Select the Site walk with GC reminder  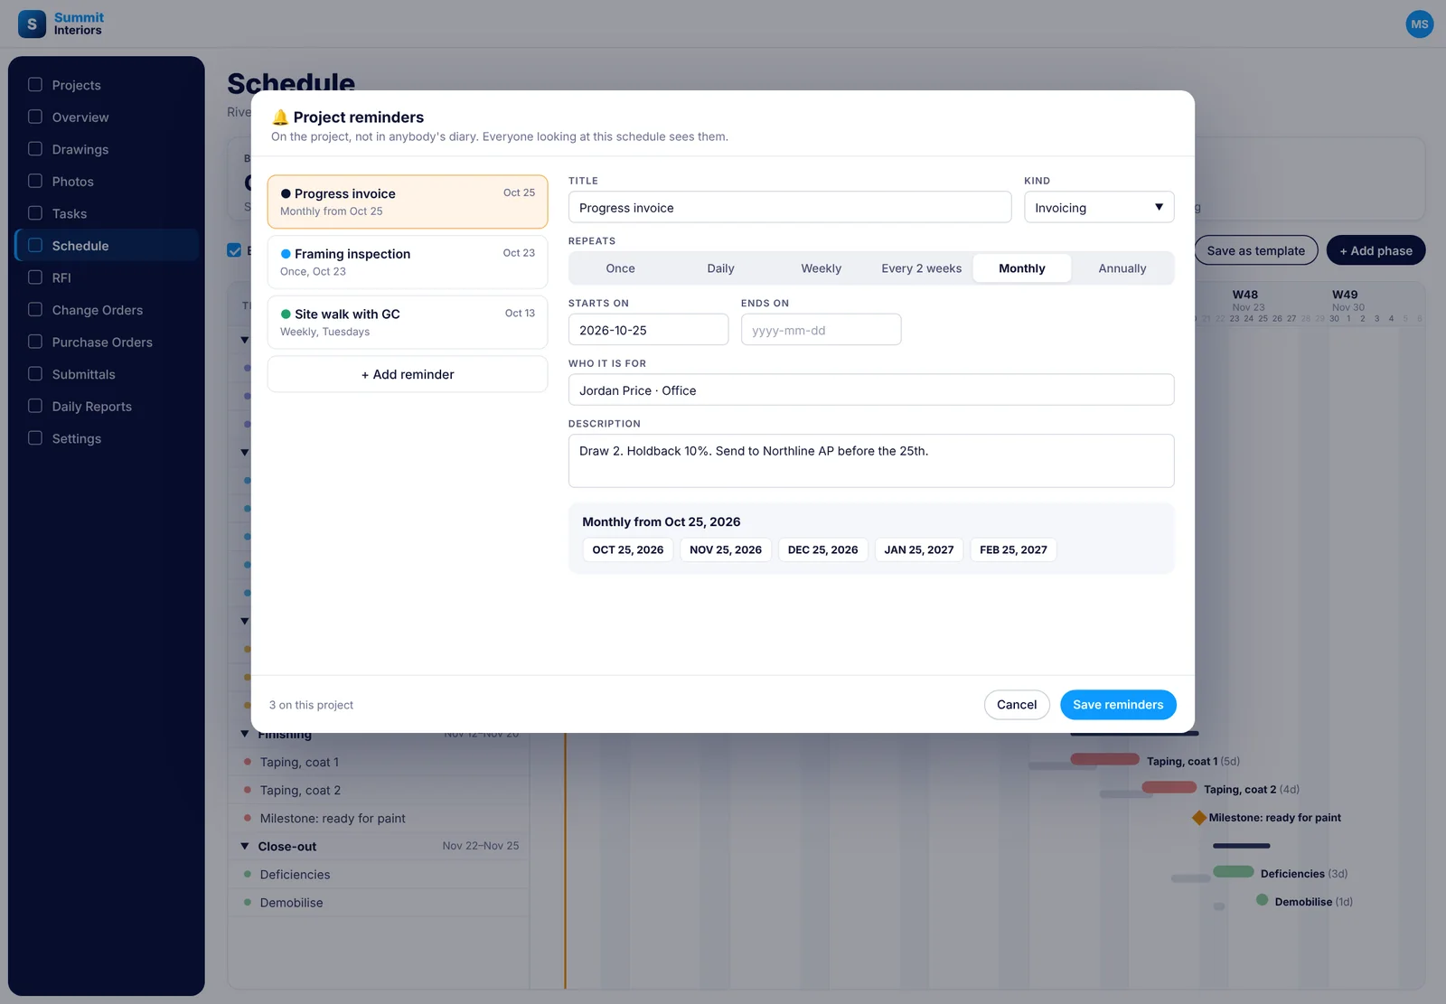[x=408, y=323]
